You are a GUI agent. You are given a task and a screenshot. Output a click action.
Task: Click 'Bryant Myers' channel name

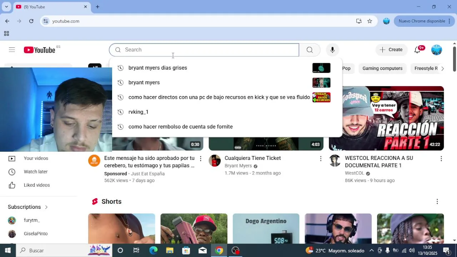tap(238, 166)
